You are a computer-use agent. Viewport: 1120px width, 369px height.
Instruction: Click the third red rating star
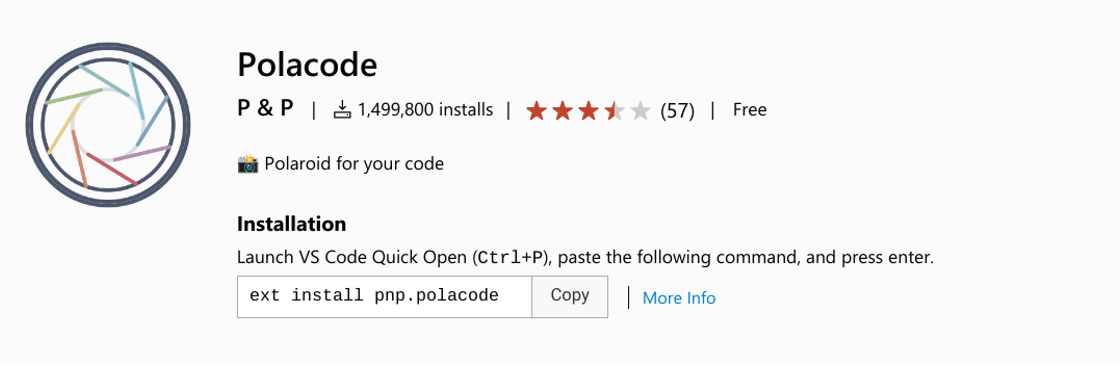coord(588,110)
